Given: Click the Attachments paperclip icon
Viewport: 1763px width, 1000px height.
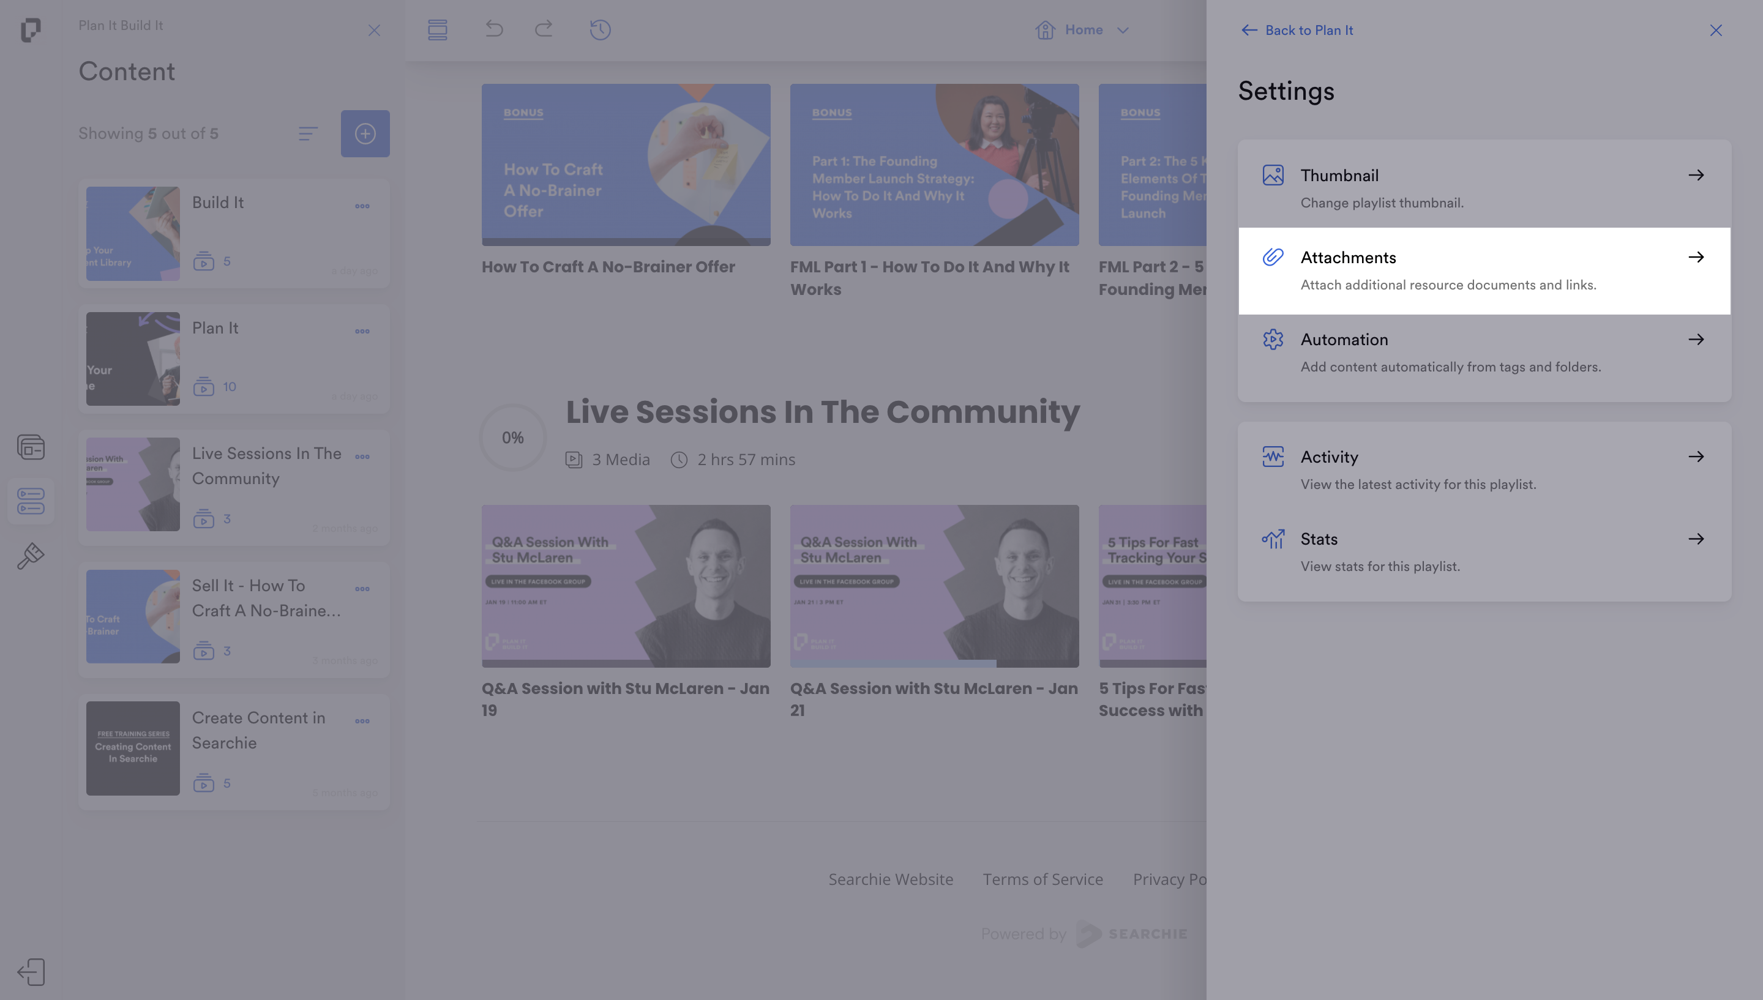Looking at the screenshot, I should [1273, 257].
